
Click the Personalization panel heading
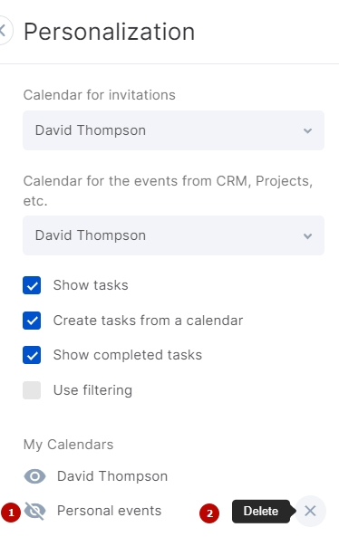(110, 32)
